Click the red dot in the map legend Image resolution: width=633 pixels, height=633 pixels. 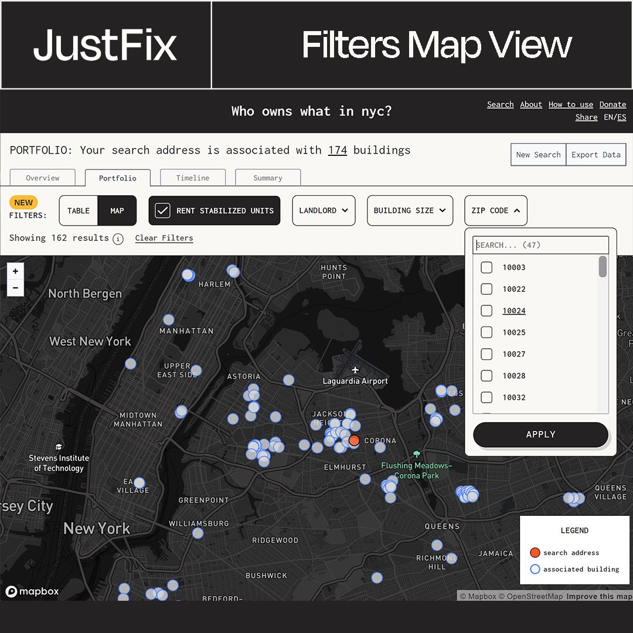click(535, 552)
